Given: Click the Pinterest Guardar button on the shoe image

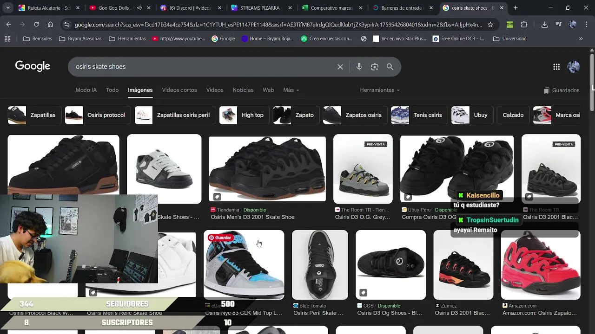Looking at the screenshot, I should [220, 238].
